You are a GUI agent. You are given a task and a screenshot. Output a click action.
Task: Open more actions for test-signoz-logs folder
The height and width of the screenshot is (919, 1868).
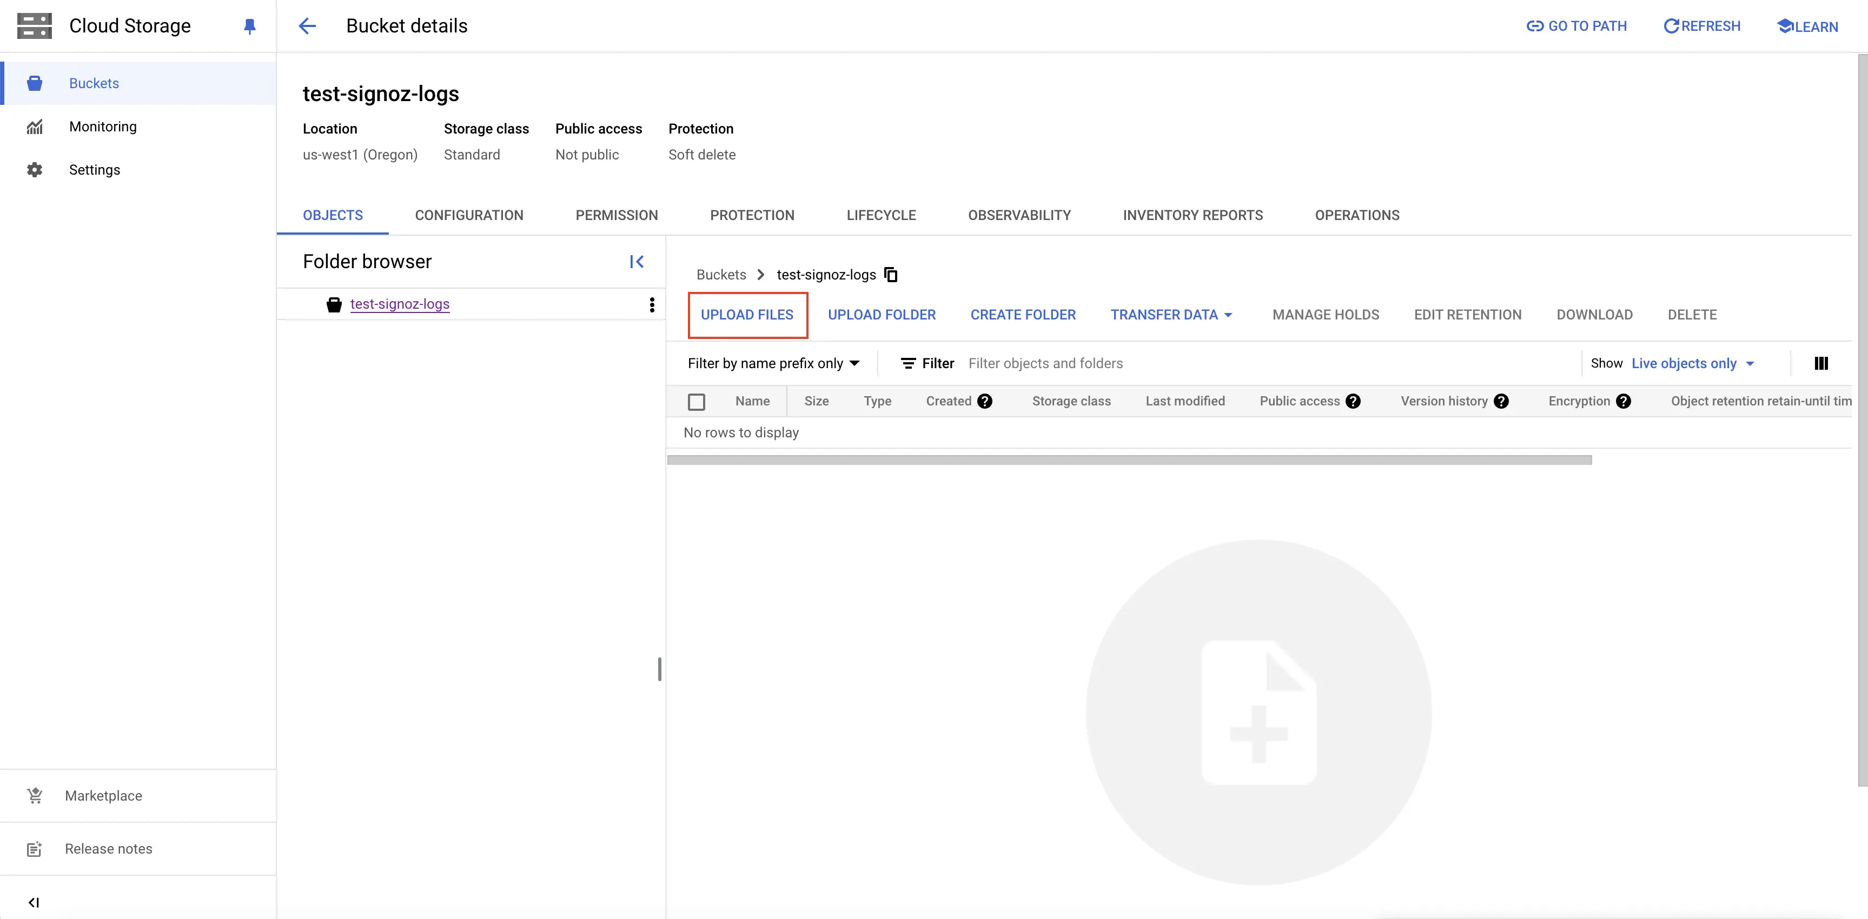tap(652, 304)
